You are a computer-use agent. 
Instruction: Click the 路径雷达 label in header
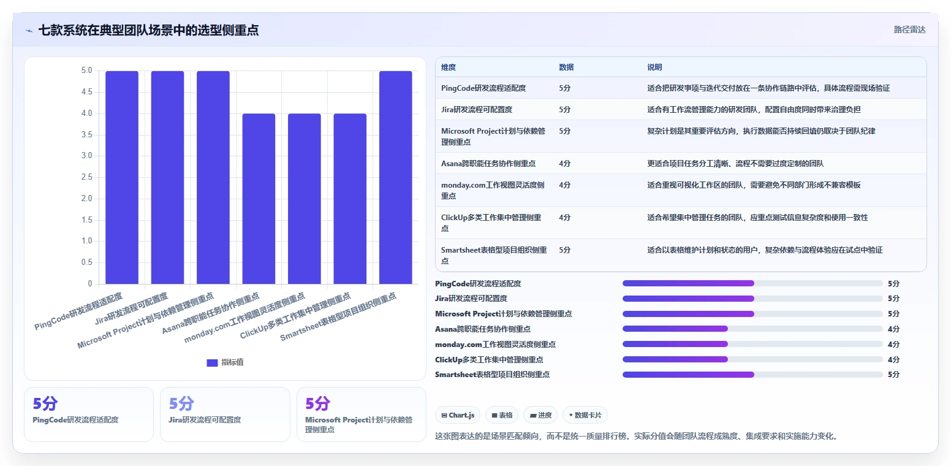[x=909, y=29]
